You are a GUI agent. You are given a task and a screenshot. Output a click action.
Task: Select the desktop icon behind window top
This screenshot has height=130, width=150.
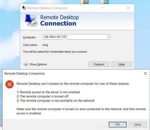coord(85,2)
